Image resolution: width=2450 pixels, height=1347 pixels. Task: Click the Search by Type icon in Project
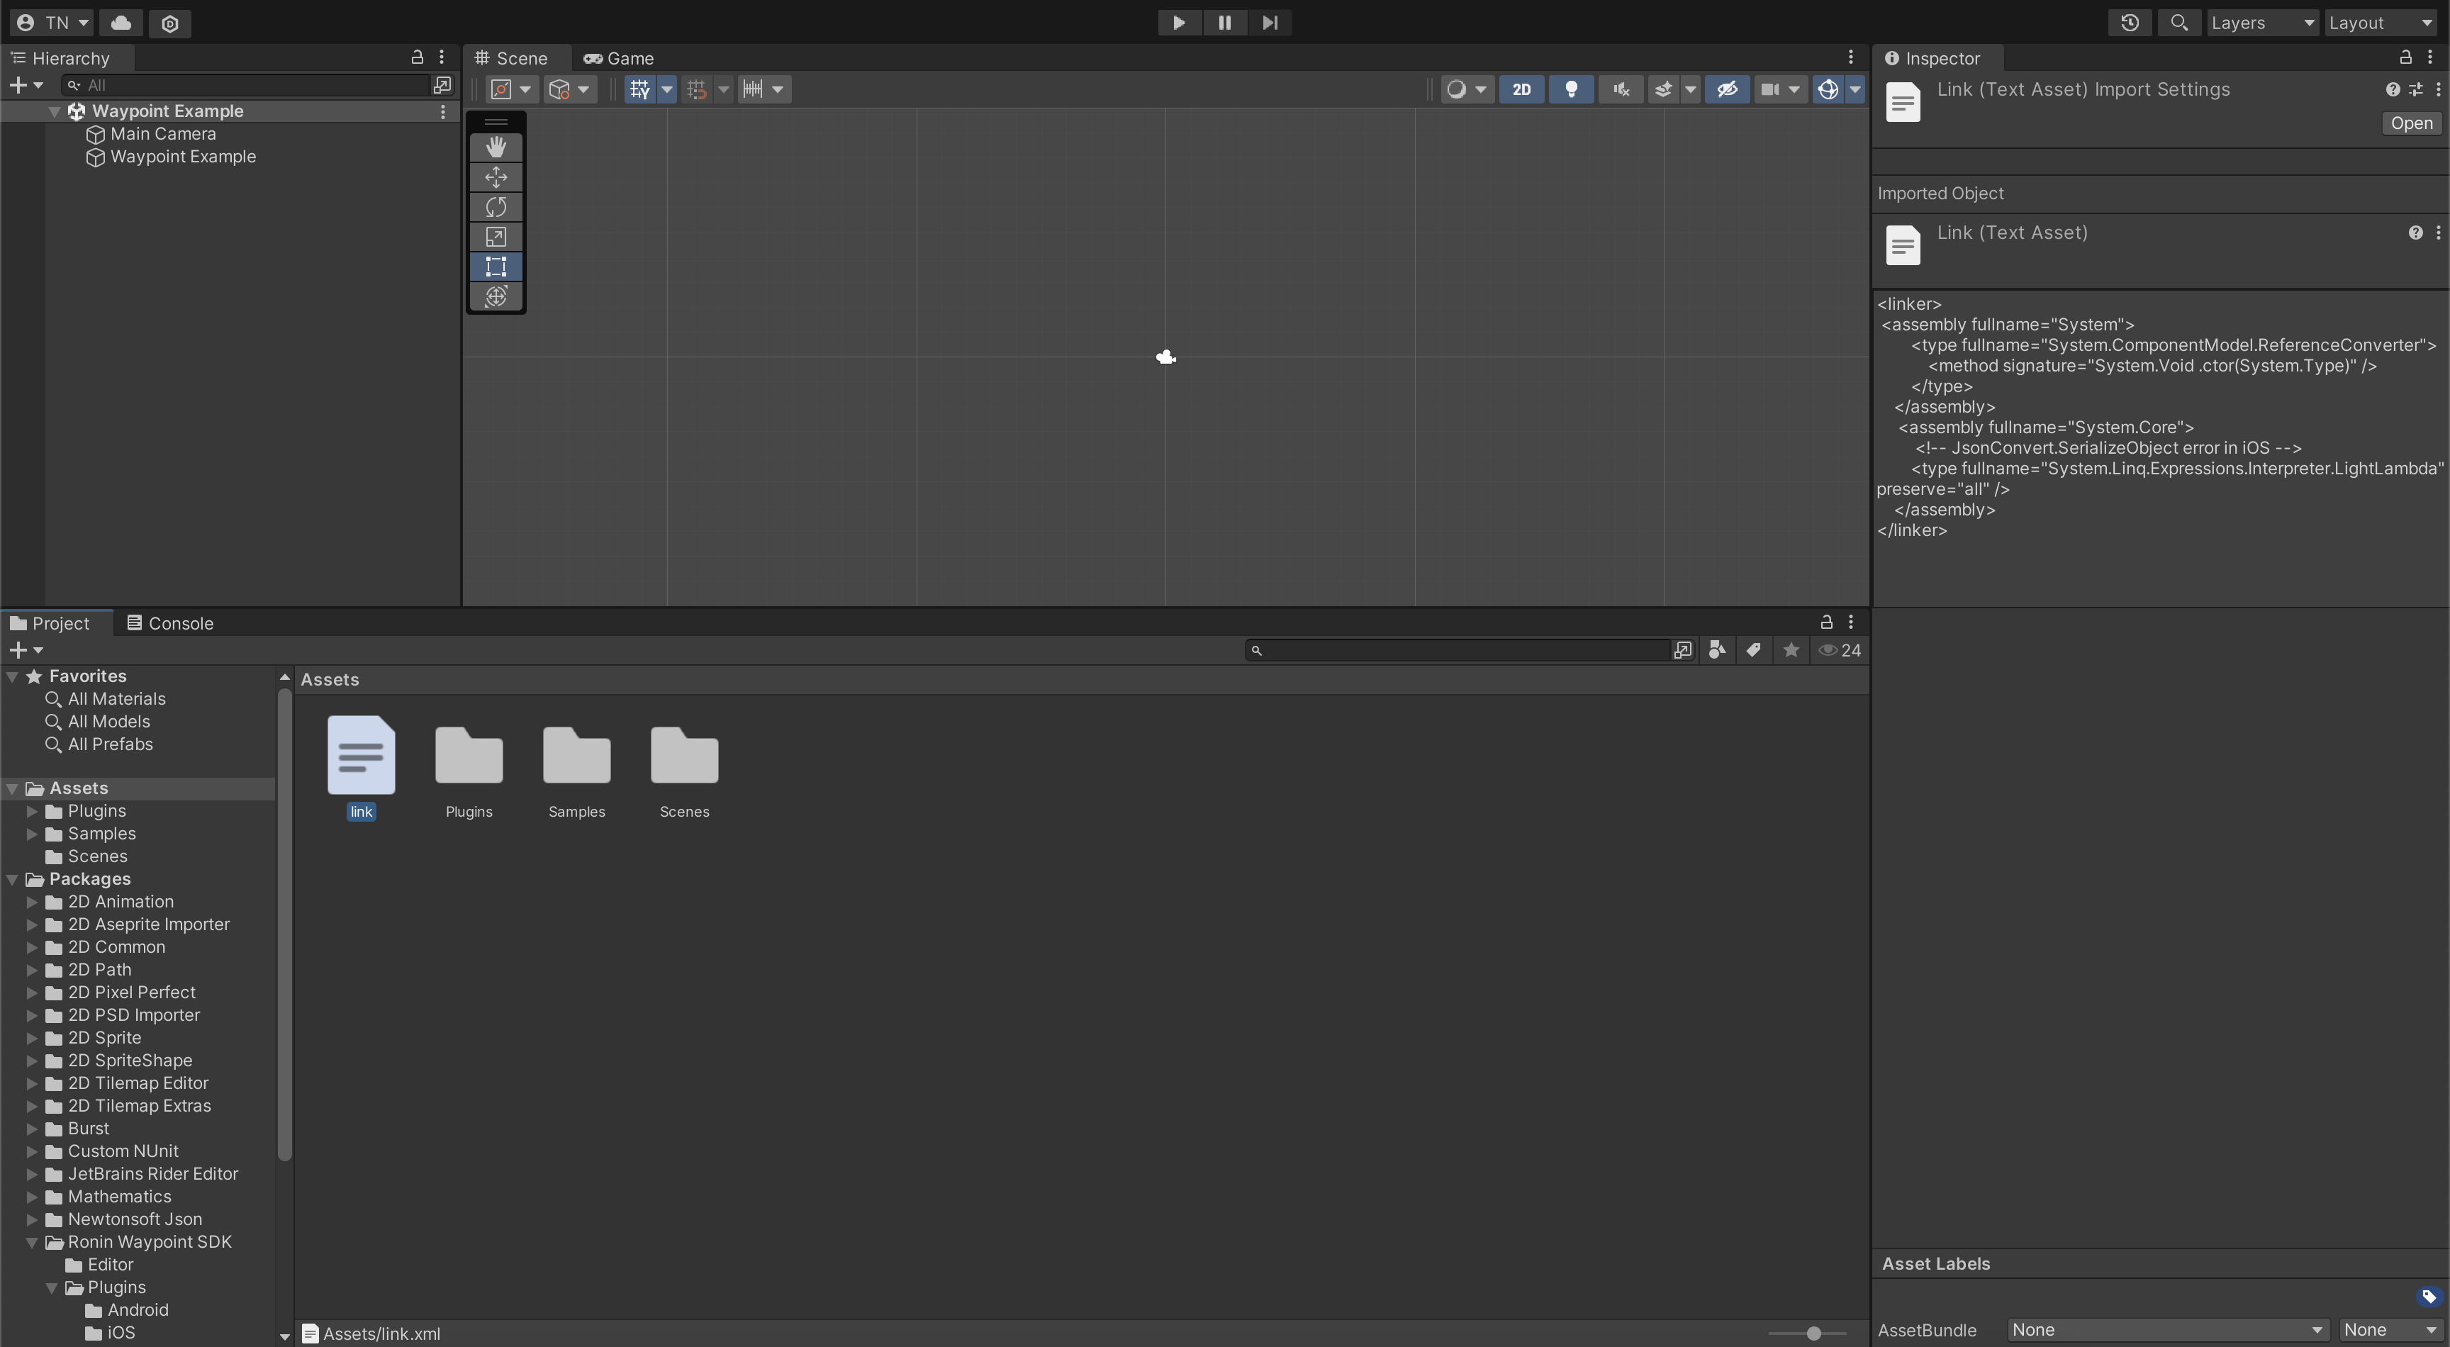click(x=1717, y=649)
